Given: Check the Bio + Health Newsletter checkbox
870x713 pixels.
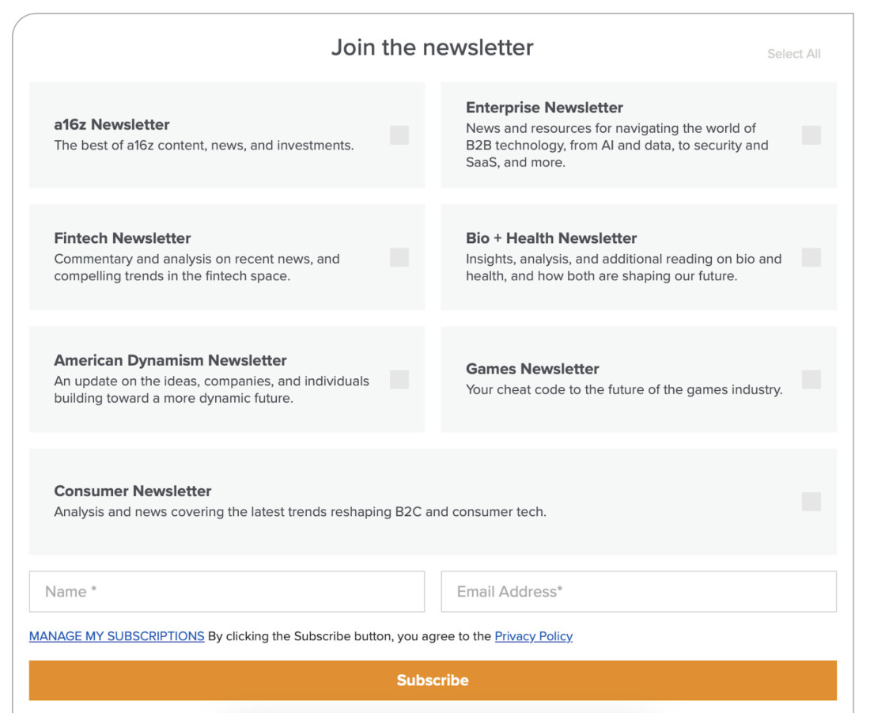Looking at the screenshot, I should [x=811, y=257].
